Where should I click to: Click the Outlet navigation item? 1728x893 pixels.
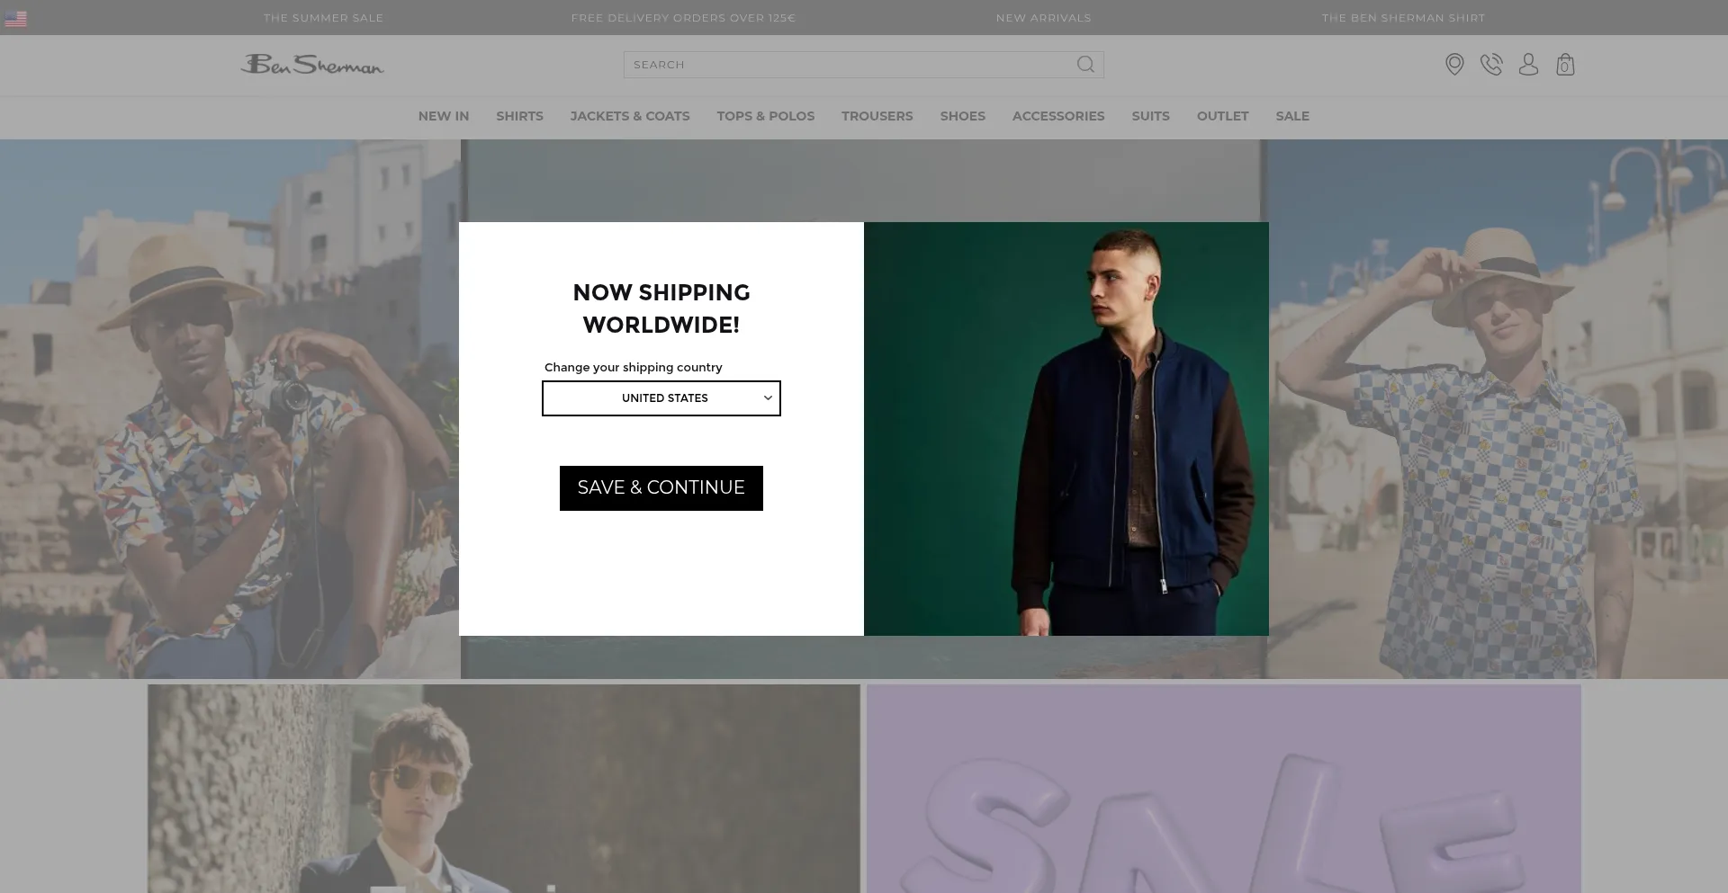click(x=1222, y=116)
